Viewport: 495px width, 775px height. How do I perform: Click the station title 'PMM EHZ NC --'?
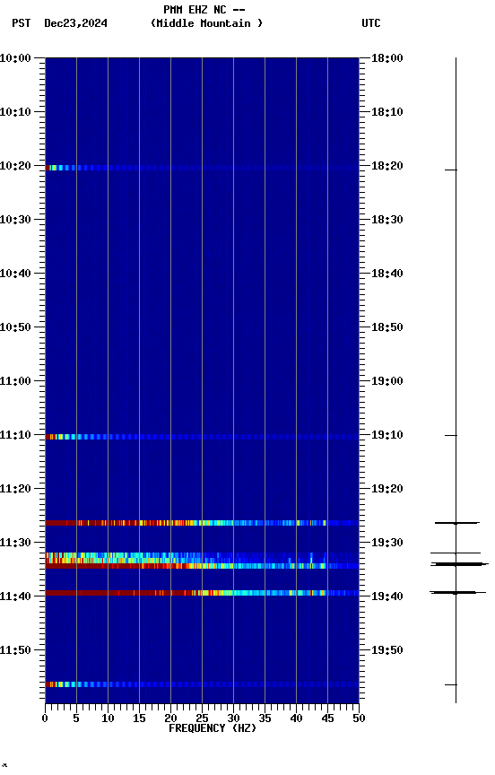tap(204, 9)
